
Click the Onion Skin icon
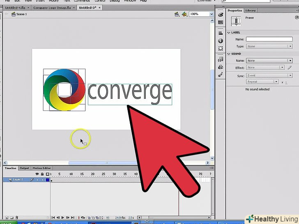click(x=89, y=217)
